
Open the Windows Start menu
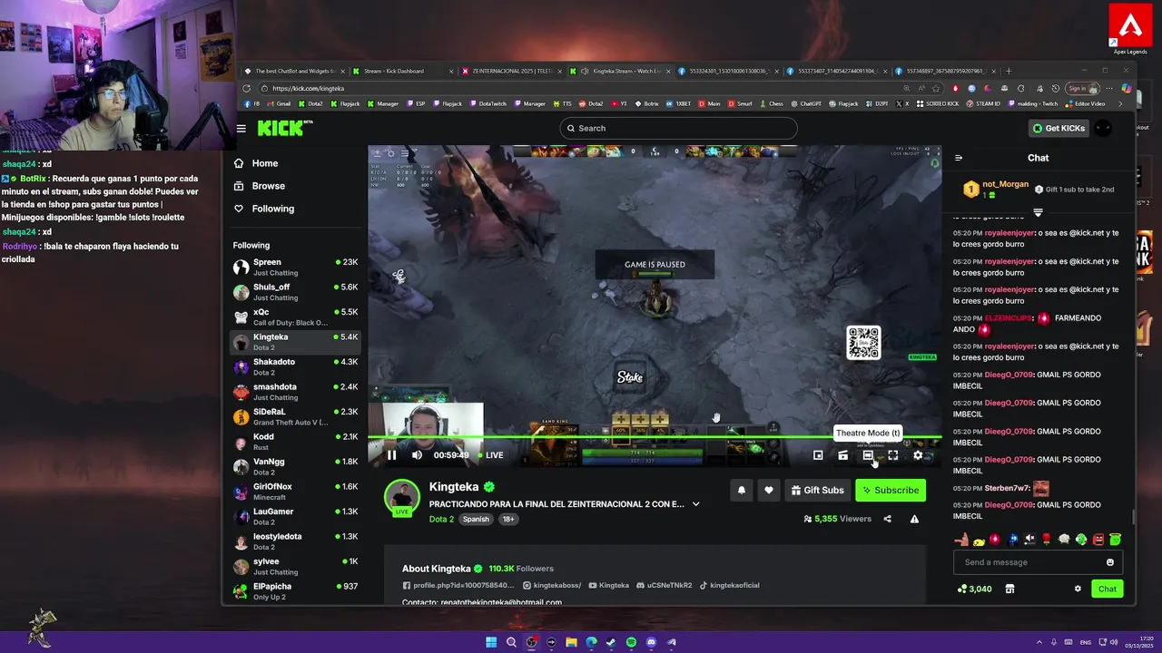click(491, 642)
